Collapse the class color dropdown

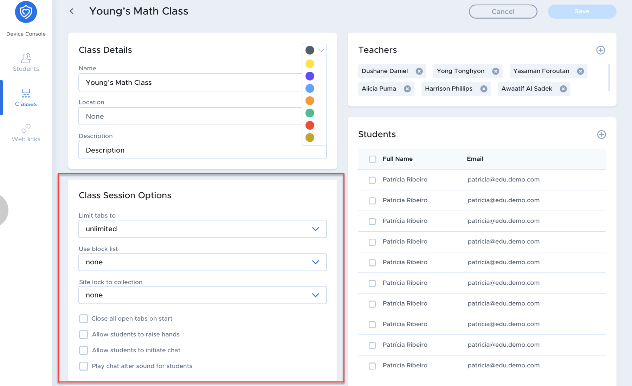point(314,50)
